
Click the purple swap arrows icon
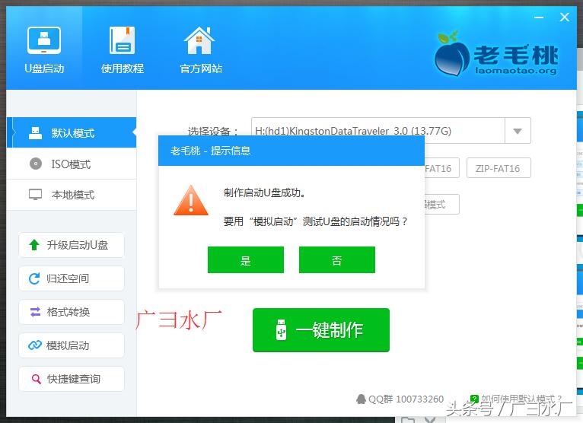[x=35, y=312]
